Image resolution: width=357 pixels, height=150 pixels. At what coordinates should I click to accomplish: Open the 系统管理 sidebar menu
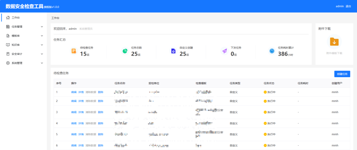coord(17,63)
